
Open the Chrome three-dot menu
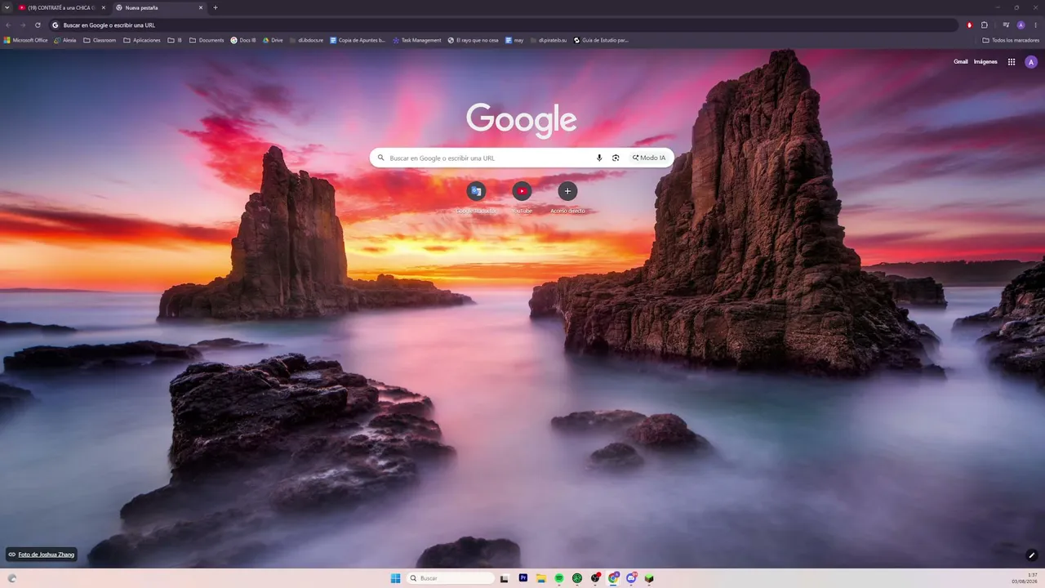pos(1036,25)
